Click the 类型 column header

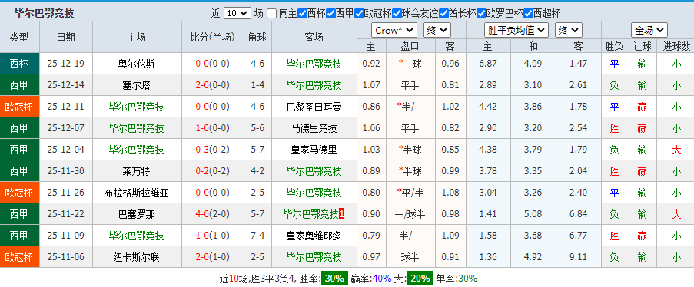(19, 37)
